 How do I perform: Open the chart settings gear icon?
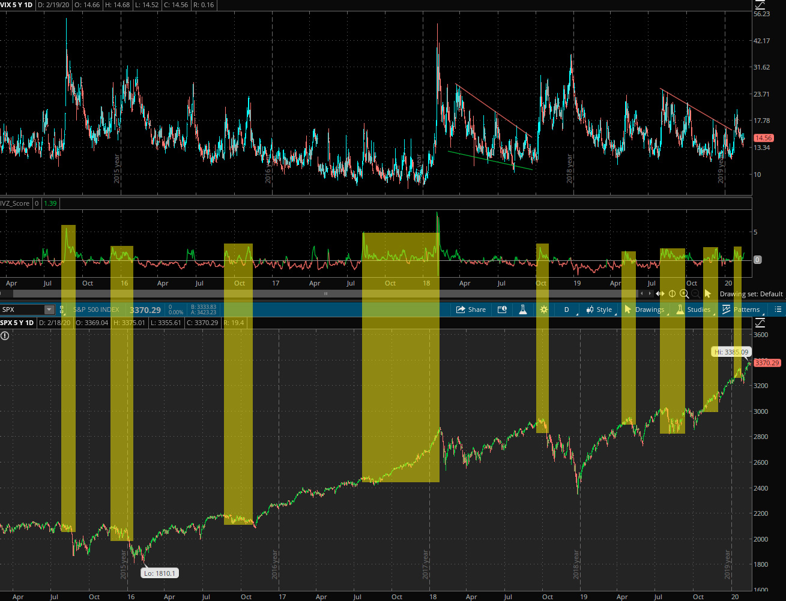coord(543,309)
